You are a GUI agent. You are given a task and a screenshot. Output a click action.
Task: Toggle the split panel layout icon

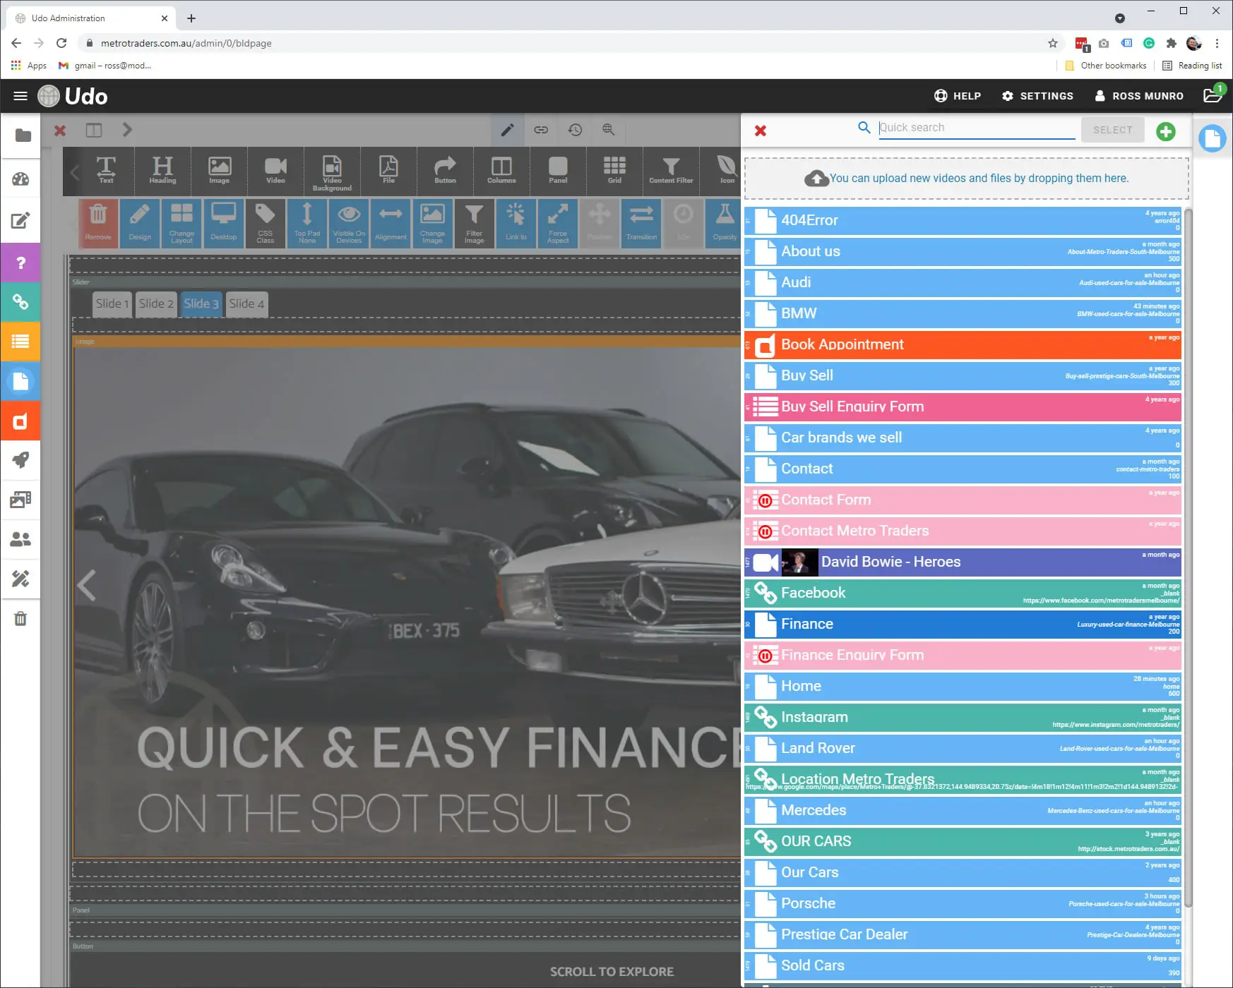pyautogui.click(x=94, y=131)
